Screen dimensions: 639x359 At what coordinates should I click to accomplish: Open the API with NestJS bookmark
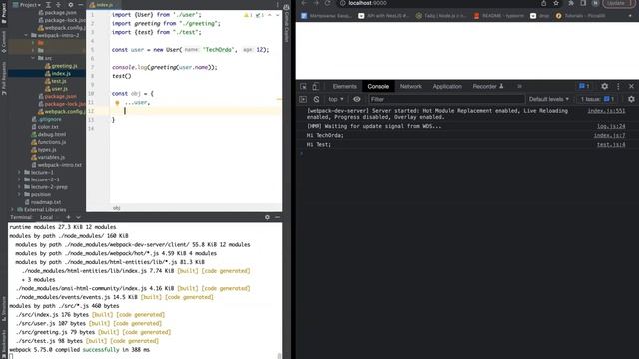383,16
